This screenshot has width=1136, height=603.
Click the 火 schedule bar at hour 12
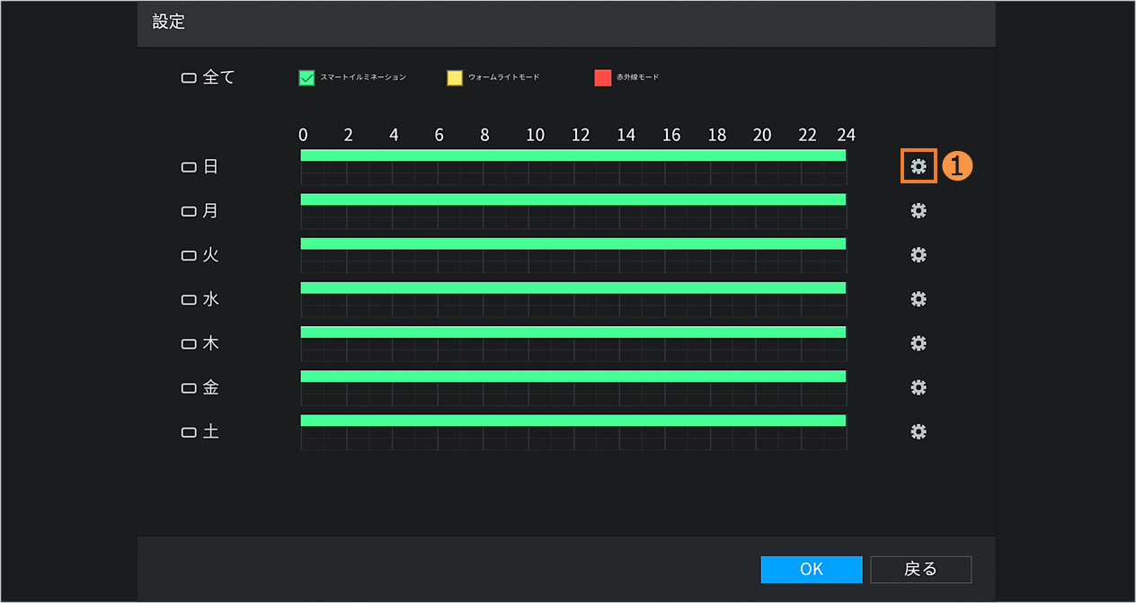click(x=573, y=244)
